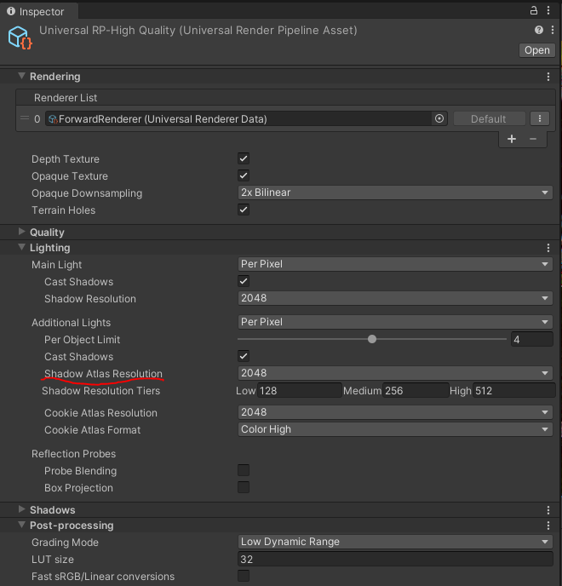Enable Fast sRGB/Linear conversions checkbox
This screenshot has width=562, height=586.
coord(244,576)
